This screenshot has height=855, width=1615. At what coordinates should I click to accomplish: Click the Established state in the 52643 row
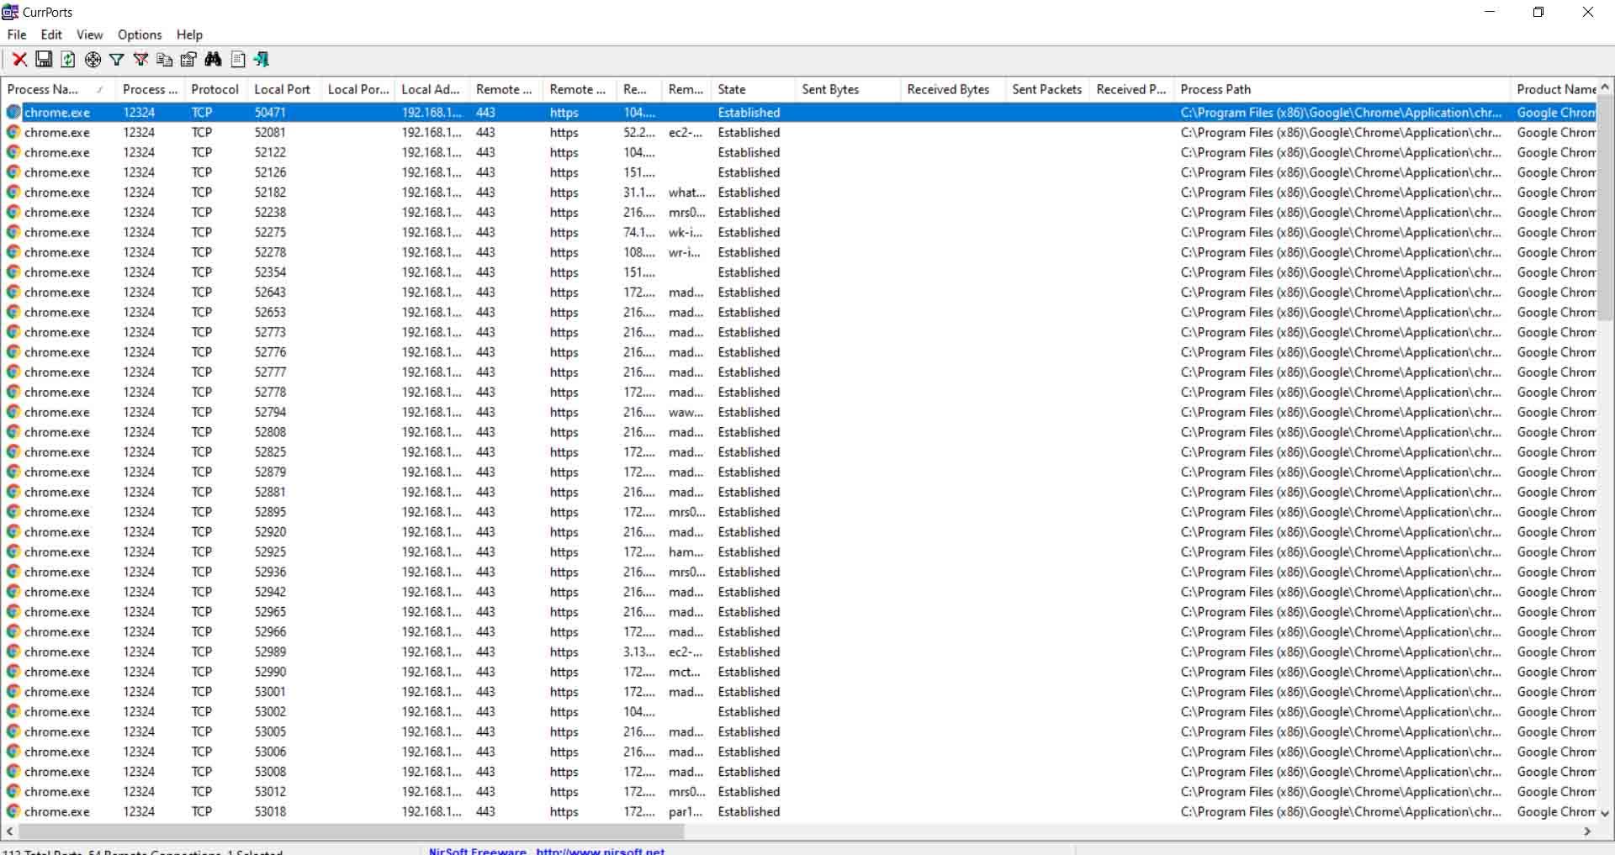[x=749, y=292]
